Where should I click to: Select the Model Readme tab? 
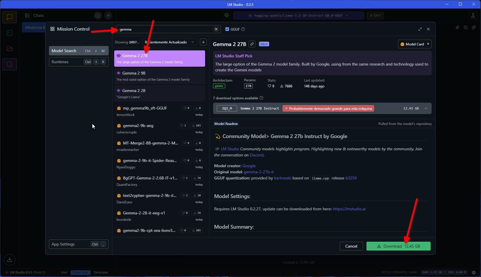226,124
